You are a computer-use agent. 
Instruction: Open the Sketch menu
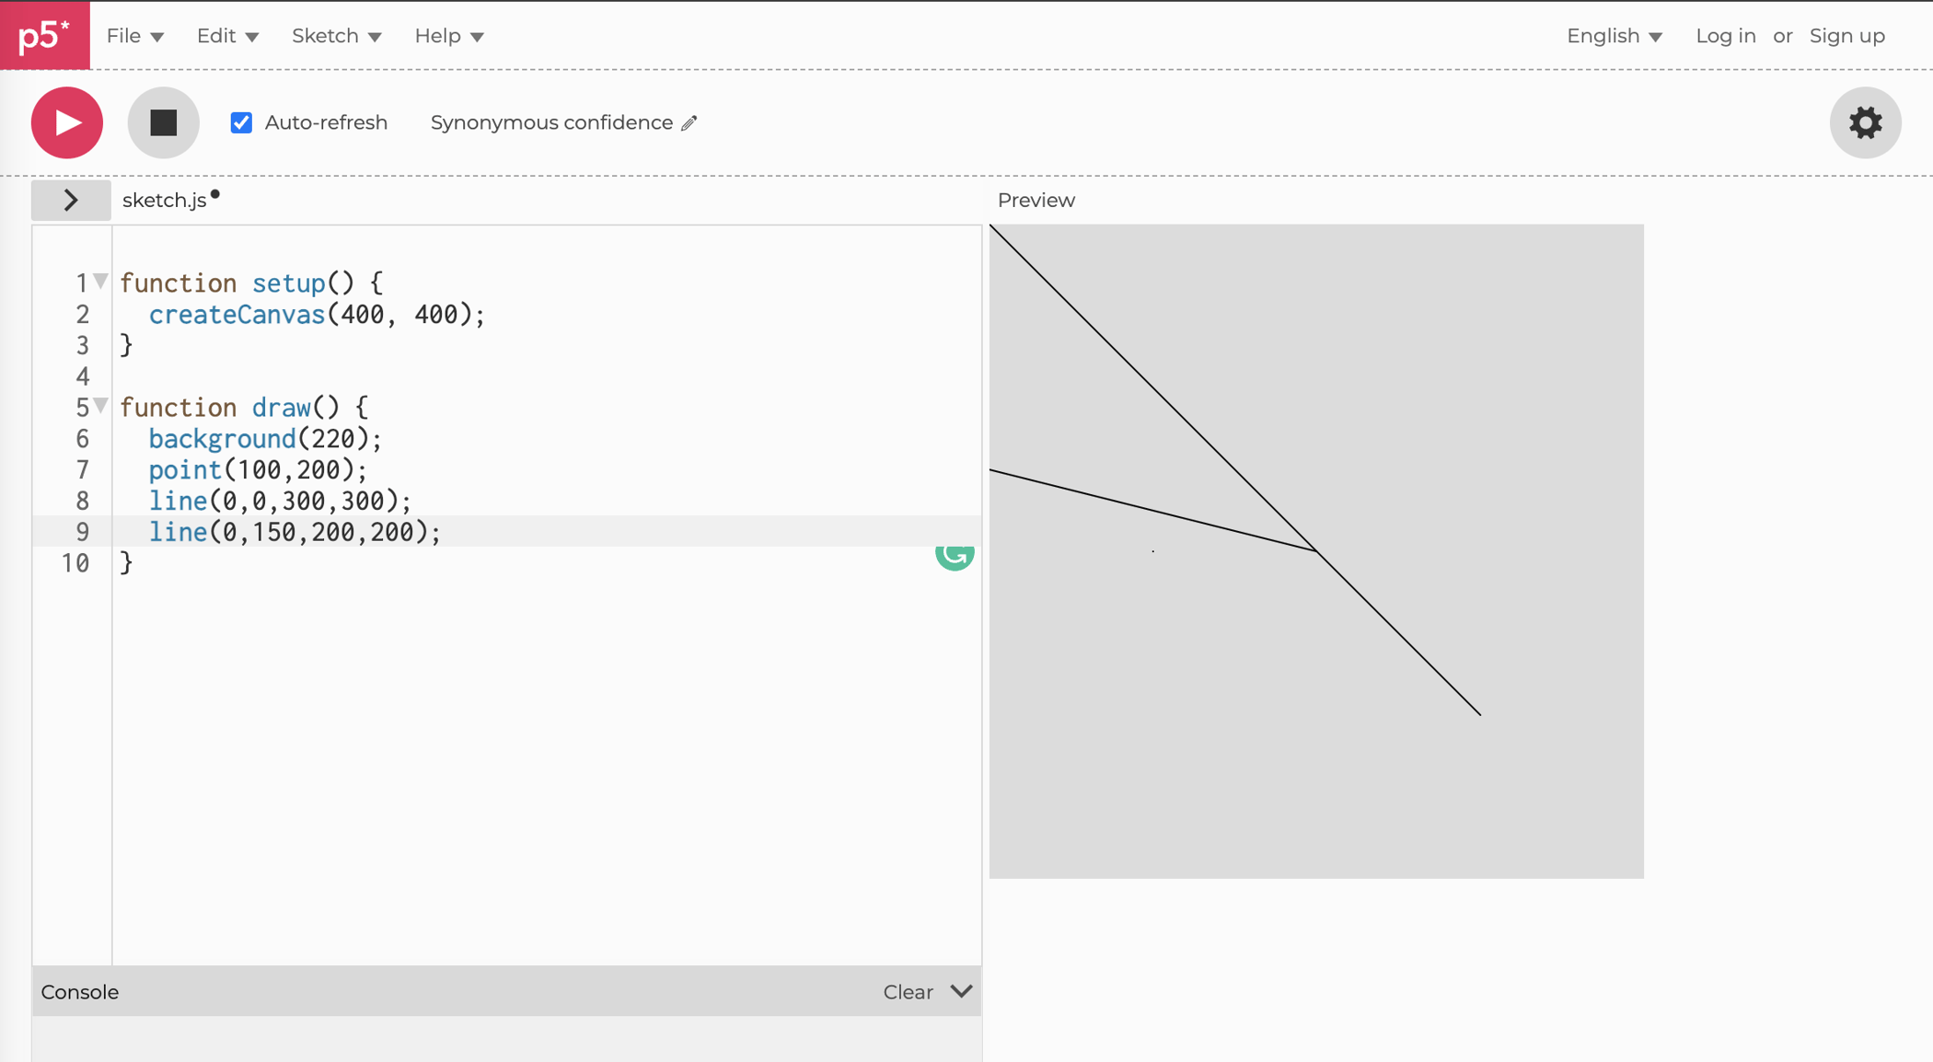coord(336,36)
